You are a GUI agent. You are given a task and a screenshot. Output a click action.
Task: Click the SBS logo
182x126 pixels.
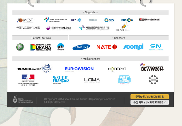[x=109, y=20]
